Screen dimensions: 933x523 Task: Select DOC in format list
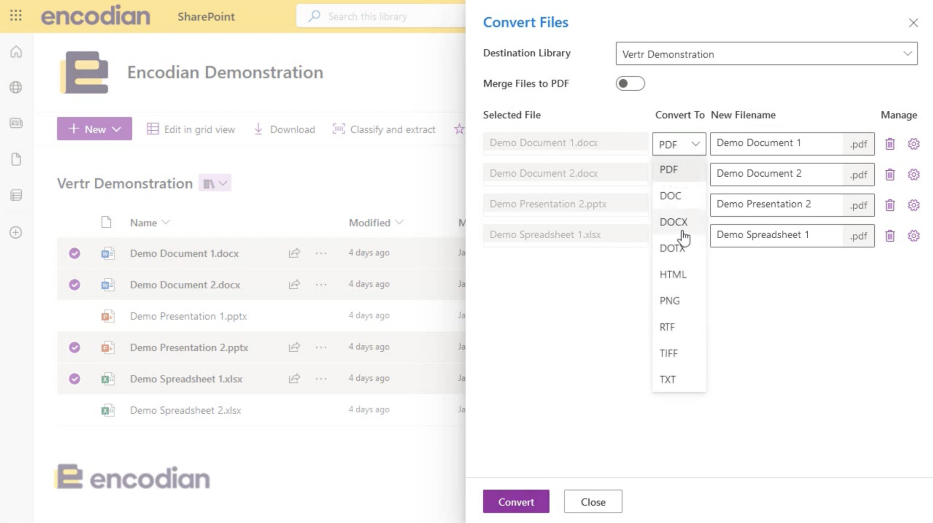pyautogui.click(x=679, y=195)
